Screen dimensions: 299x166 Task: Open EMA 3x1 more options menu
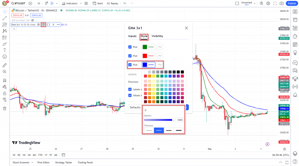click(58, 25)
